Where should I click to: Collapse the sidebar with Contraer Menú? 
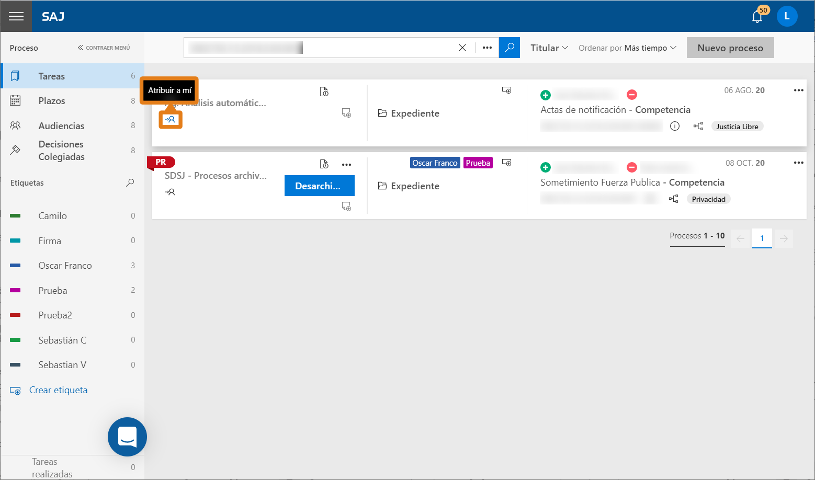coord(104,48)
